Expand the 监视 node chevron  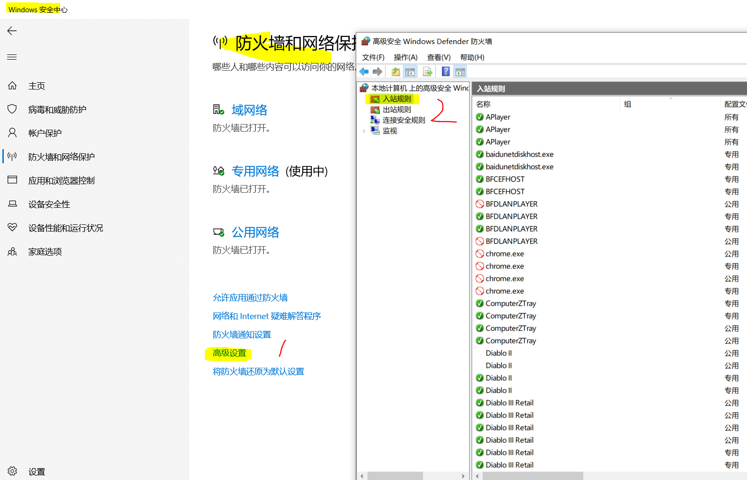364,131
